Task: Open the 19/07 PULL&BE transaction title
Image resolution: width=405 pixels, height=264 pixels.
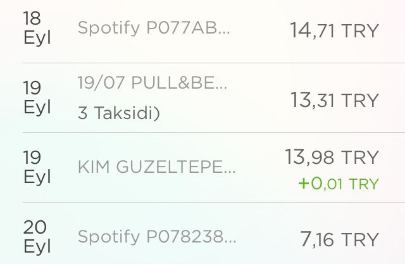Action: click(x=151, y=82)
